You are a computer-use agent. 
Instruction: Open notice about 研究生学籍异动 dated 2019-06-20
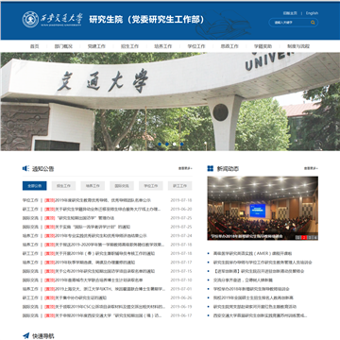click(103, 209)
